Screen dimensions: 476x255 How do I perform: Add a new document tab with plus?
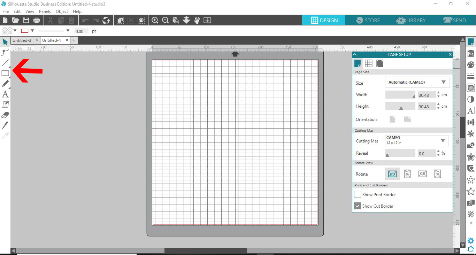pos(74,40)
